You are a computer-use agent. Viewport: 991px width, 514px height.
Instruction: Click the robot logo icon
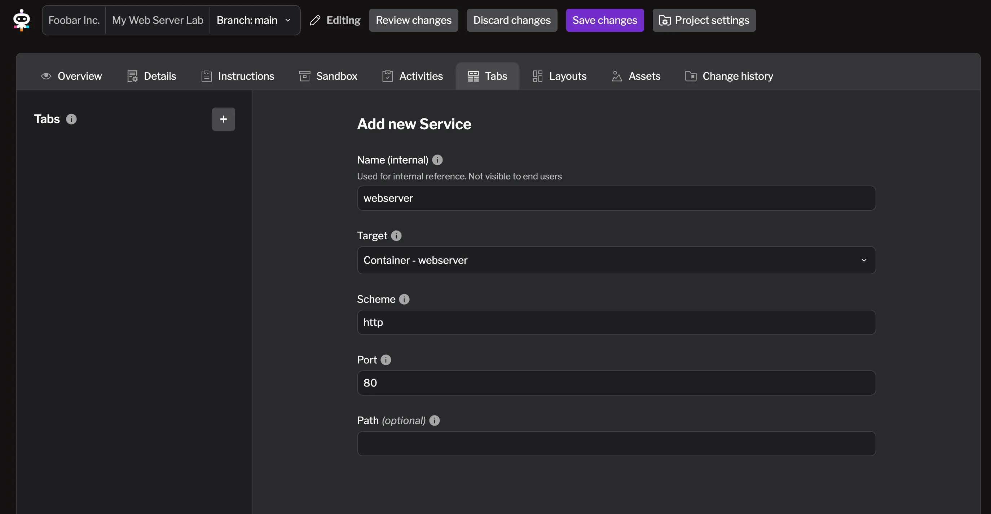[22, 20]
